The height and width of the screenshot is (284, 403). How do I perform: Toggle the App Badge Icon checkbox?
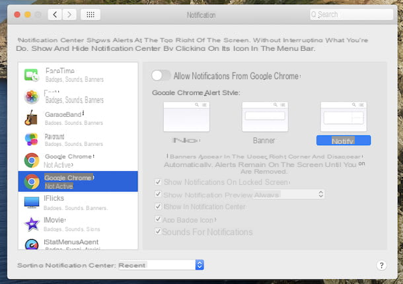tap(158, 219)
